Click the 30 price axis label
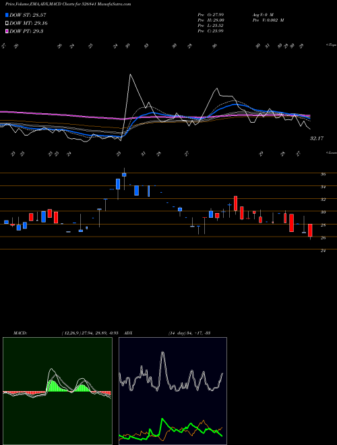The height and width of the screenshot is (445, 337). (x=323, y=212)
